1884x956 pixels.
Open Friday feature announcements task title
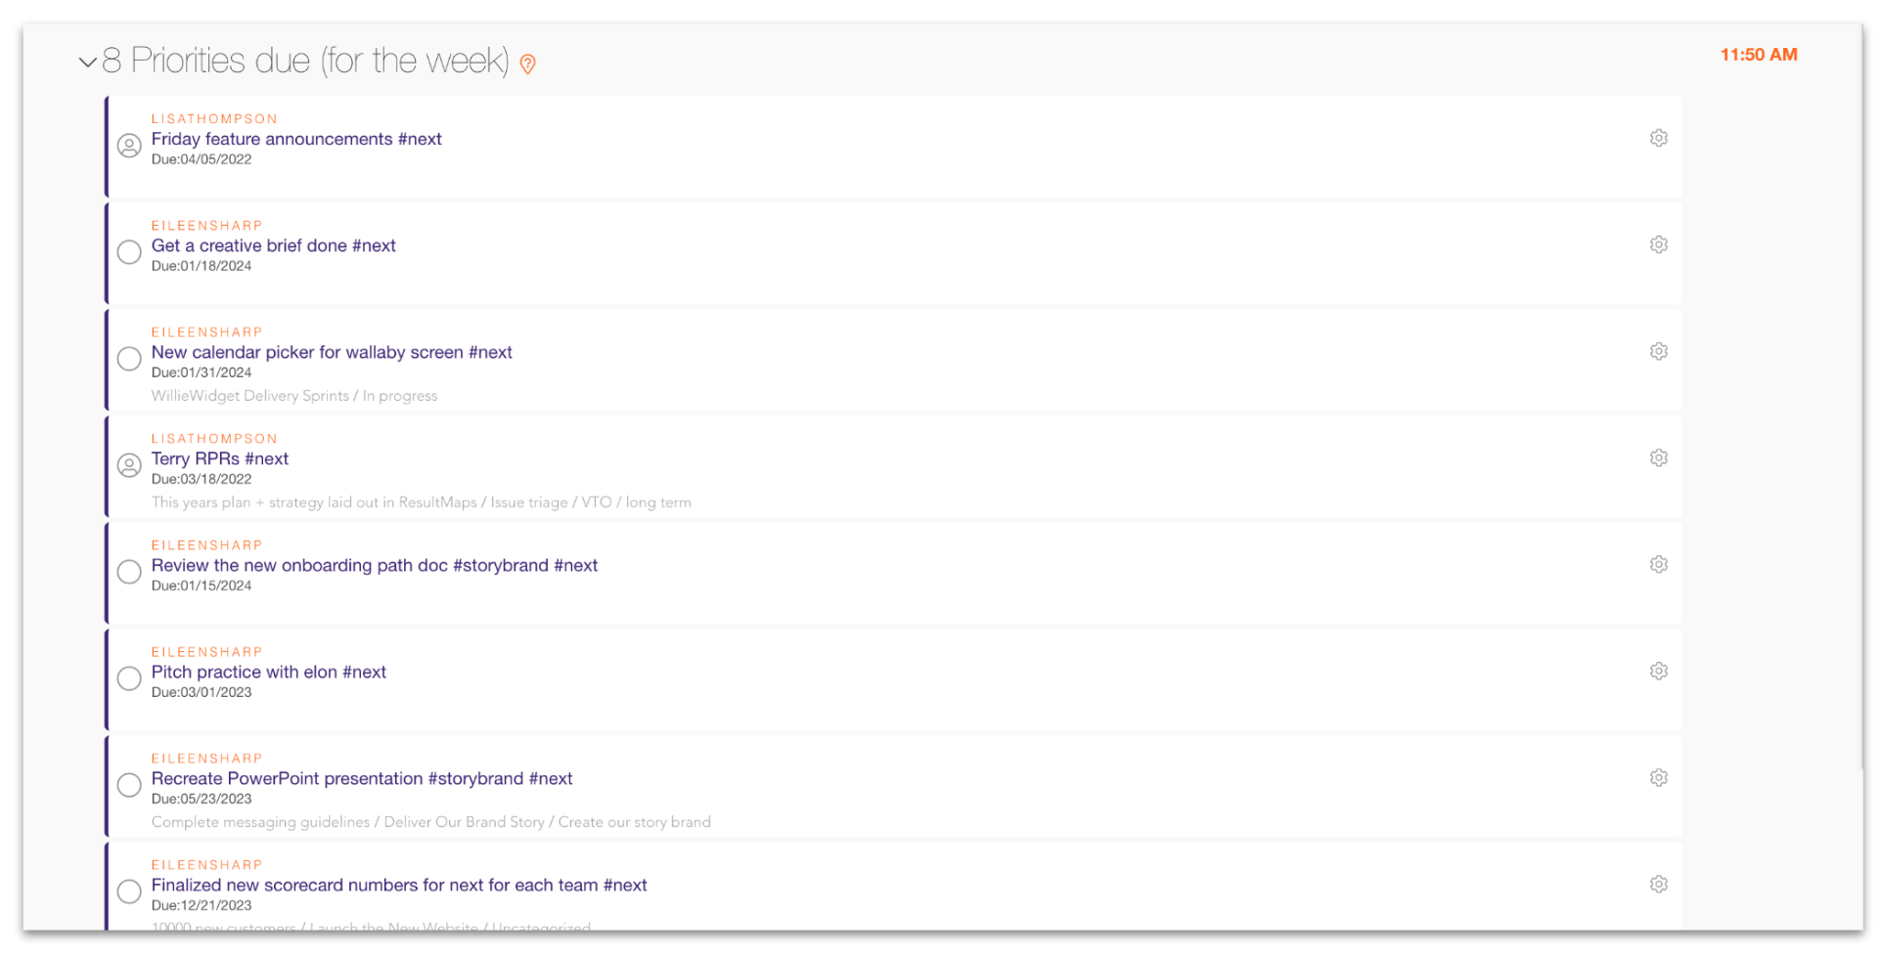tap(295, 140)
